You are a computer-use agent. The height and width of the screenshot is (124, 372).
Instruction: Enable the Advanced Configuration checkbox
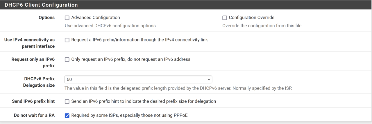(x=67, y=18)
